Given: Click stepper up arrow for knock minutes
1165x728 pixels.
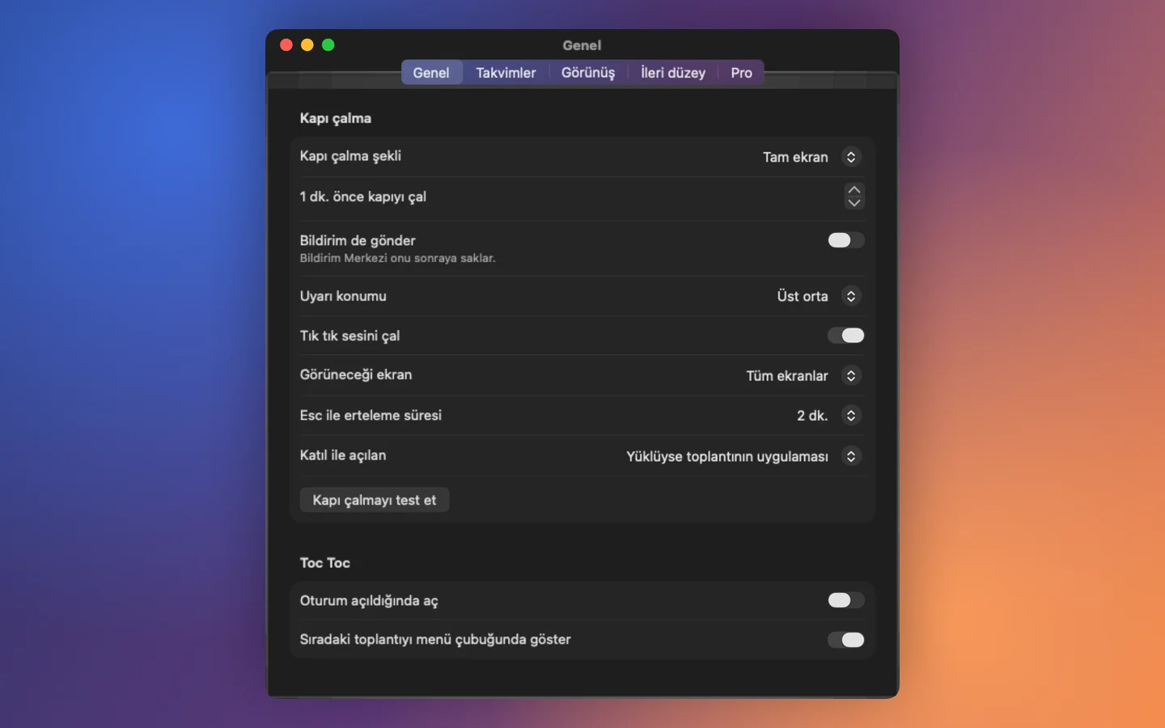Looking at the screenshot, I should coord(854,189).
